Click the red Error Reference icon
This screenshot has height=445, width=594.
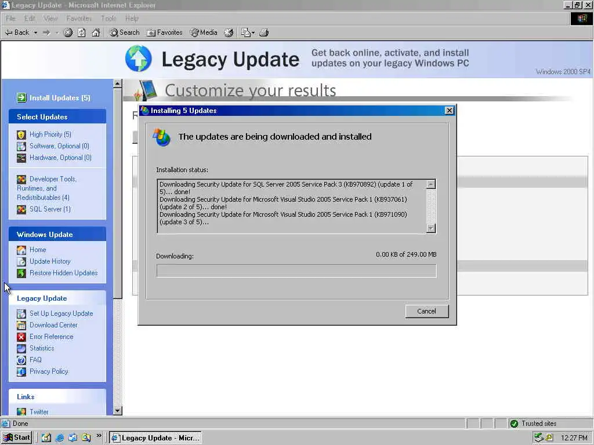[x=21, y=337]
